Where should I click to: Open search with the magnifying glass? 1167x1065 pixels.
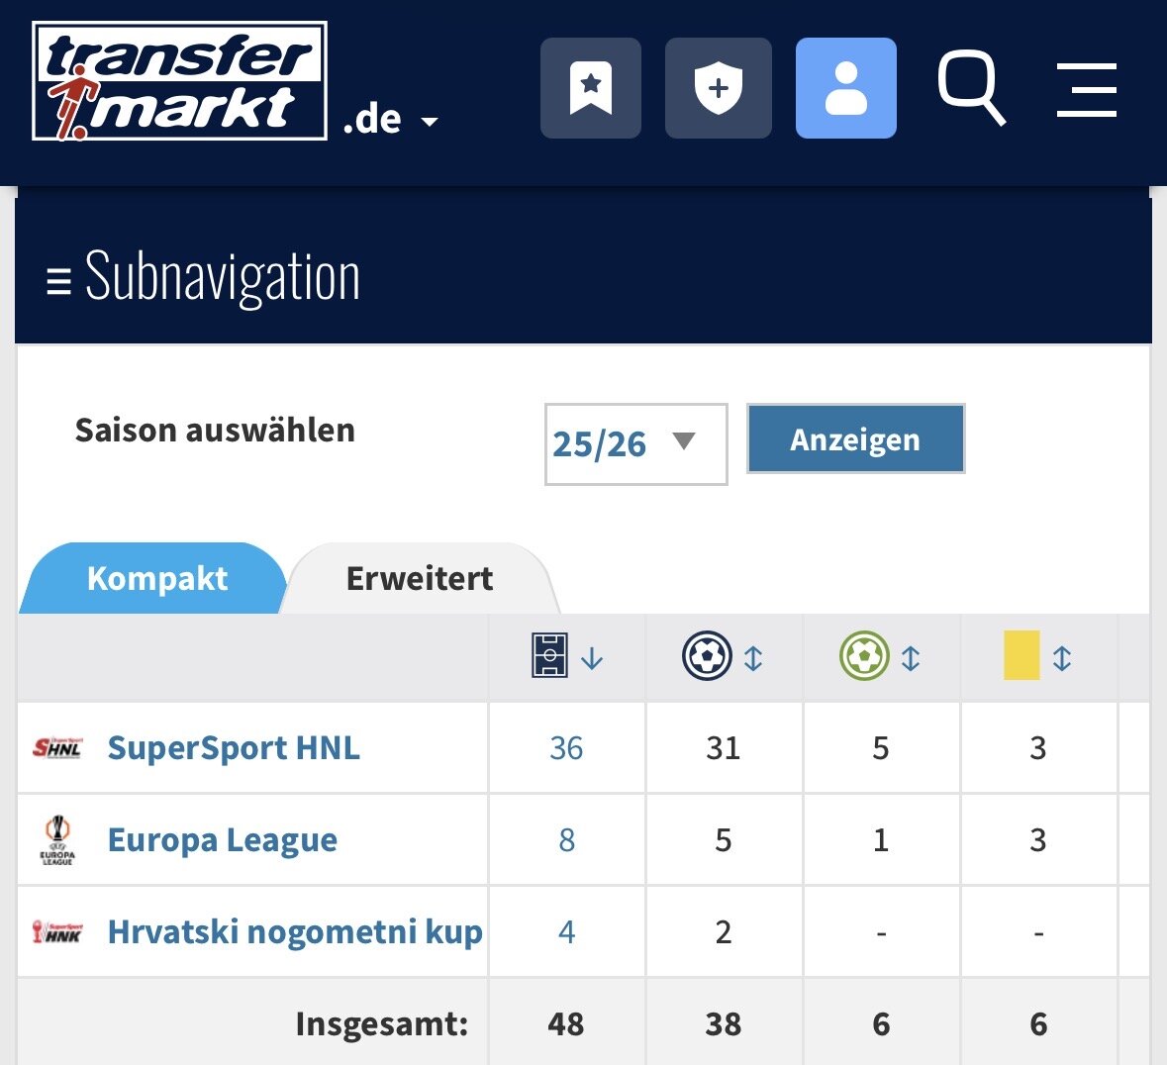click(x=971, y=88)
